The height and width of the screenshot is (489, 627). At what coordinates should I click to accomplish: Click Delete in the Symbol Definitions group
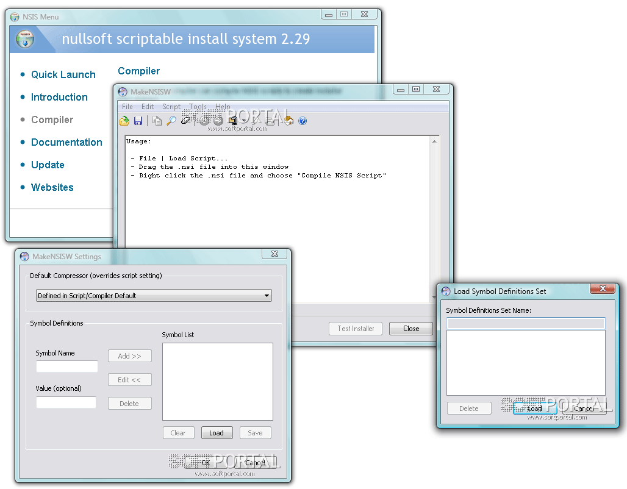[x=129, y=404]
